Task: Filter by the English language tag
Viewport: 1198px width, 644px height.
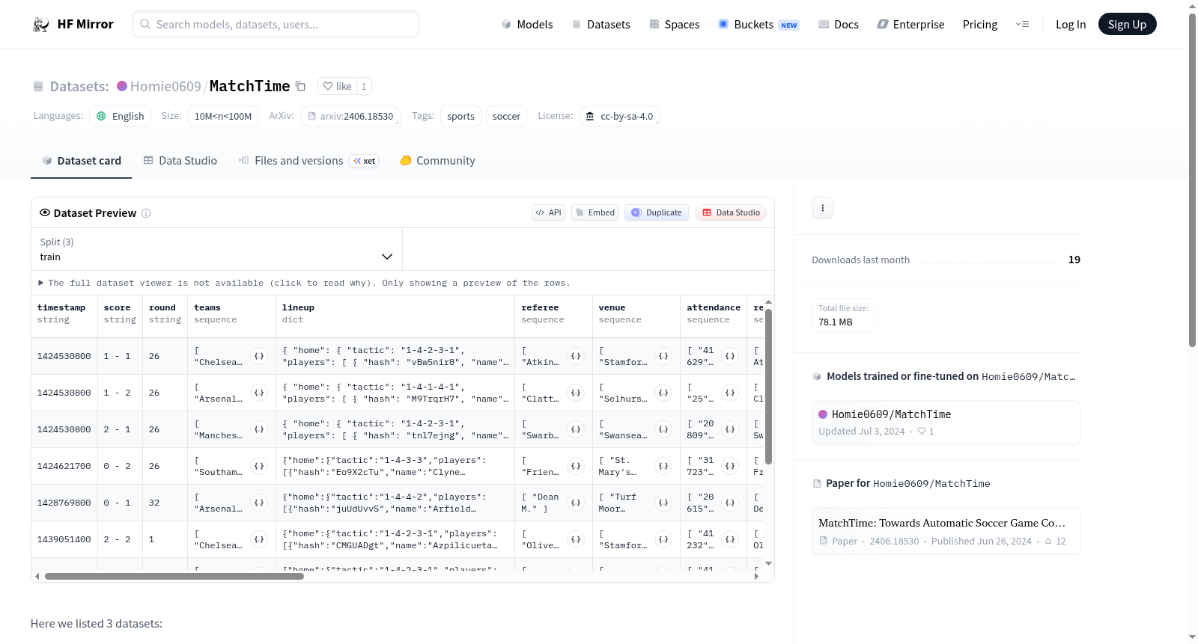Action: click(121, 116)
